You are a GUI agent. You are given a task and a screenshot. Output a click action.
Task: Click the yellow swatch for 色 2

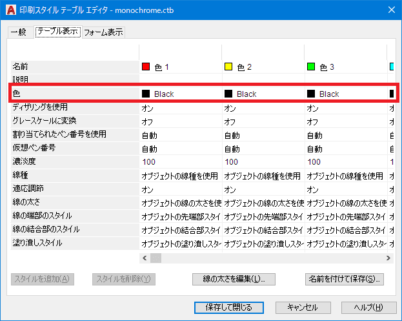click(x=228, y=67)
